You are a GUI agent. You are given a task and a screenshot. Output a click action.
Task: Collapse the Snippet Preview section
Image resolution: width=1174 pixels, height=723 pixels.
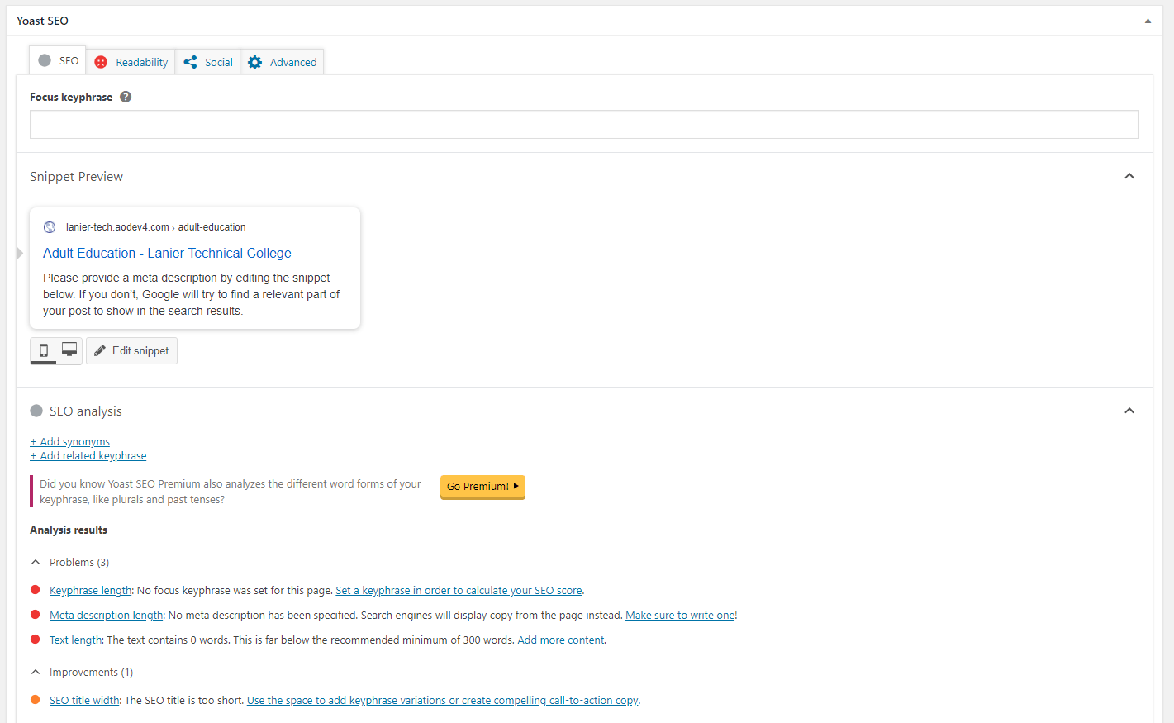click(1129, 176)
